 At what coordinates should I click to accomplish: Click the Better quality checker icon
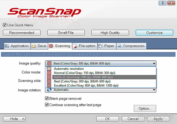click(49, 77)
